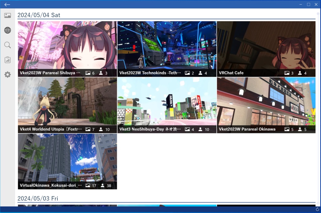The height and width of the screenshot is (213, 321).
Task: Click the photo icon on VirtualOkinawa_Kokusai-dori
Action: pyautogui.click(x=88, y=185)
